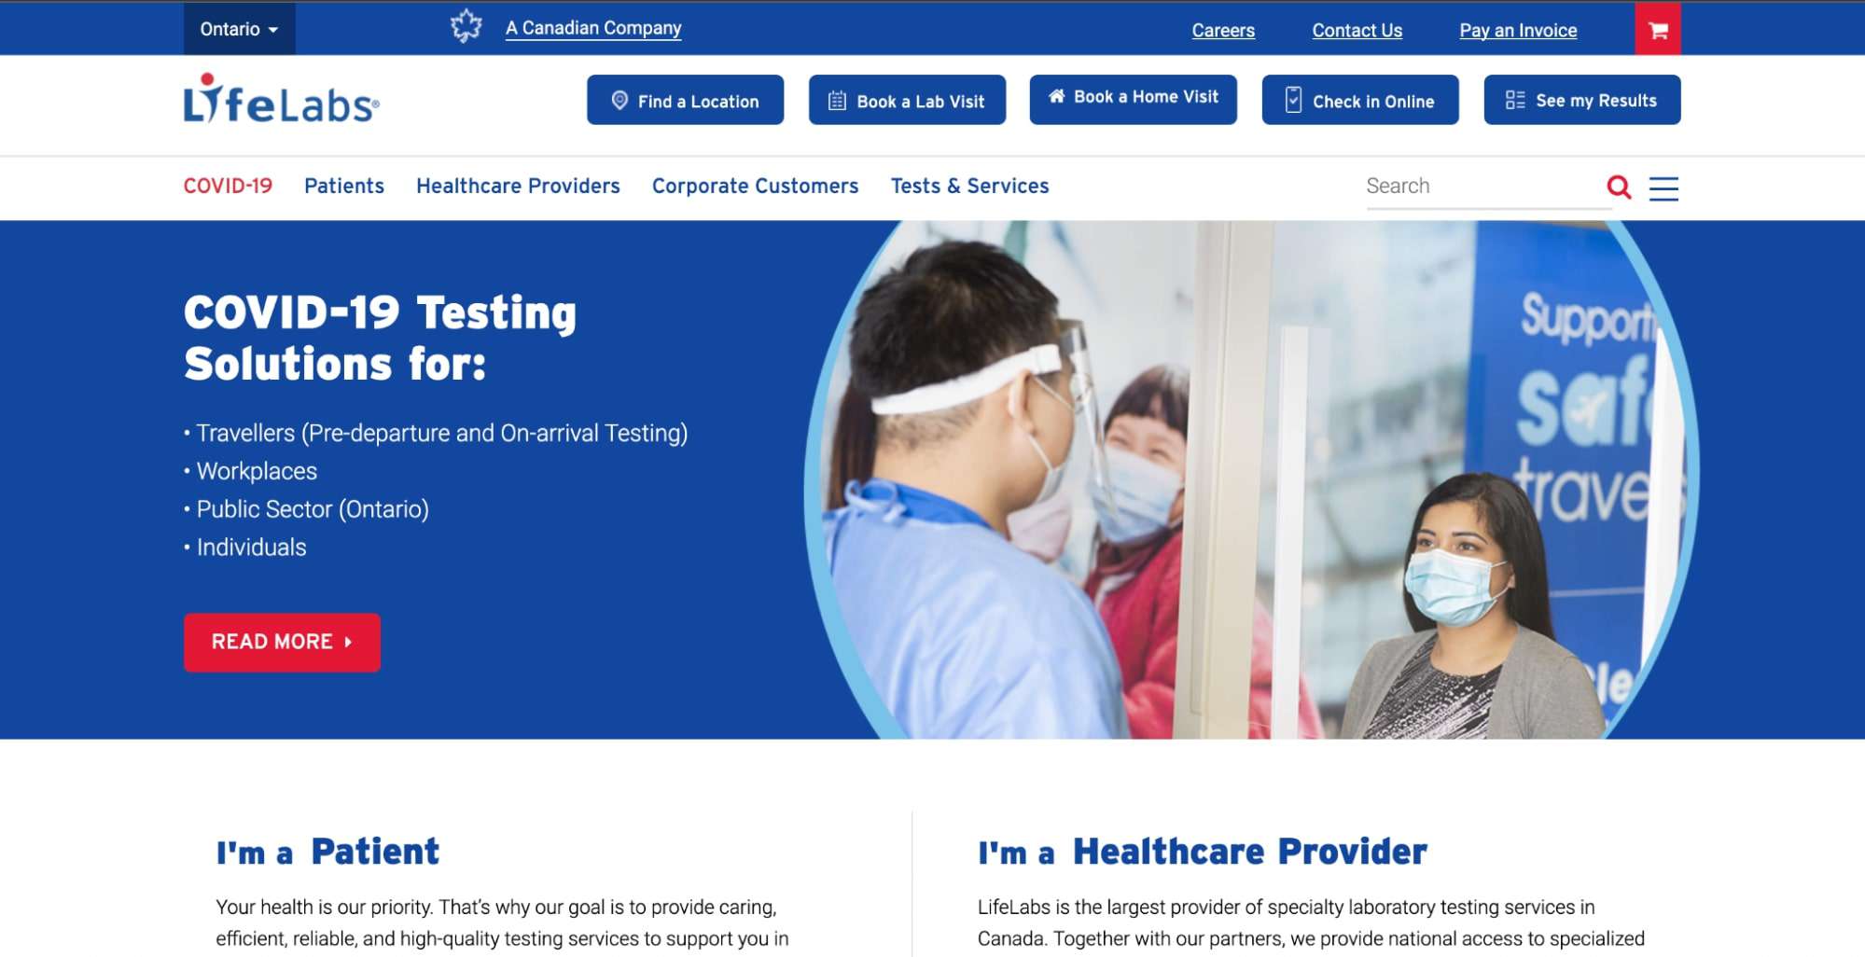Expand the Ontario province dropdown
The width and height of the screenshot is (1865, 957).
coord(239,29)
